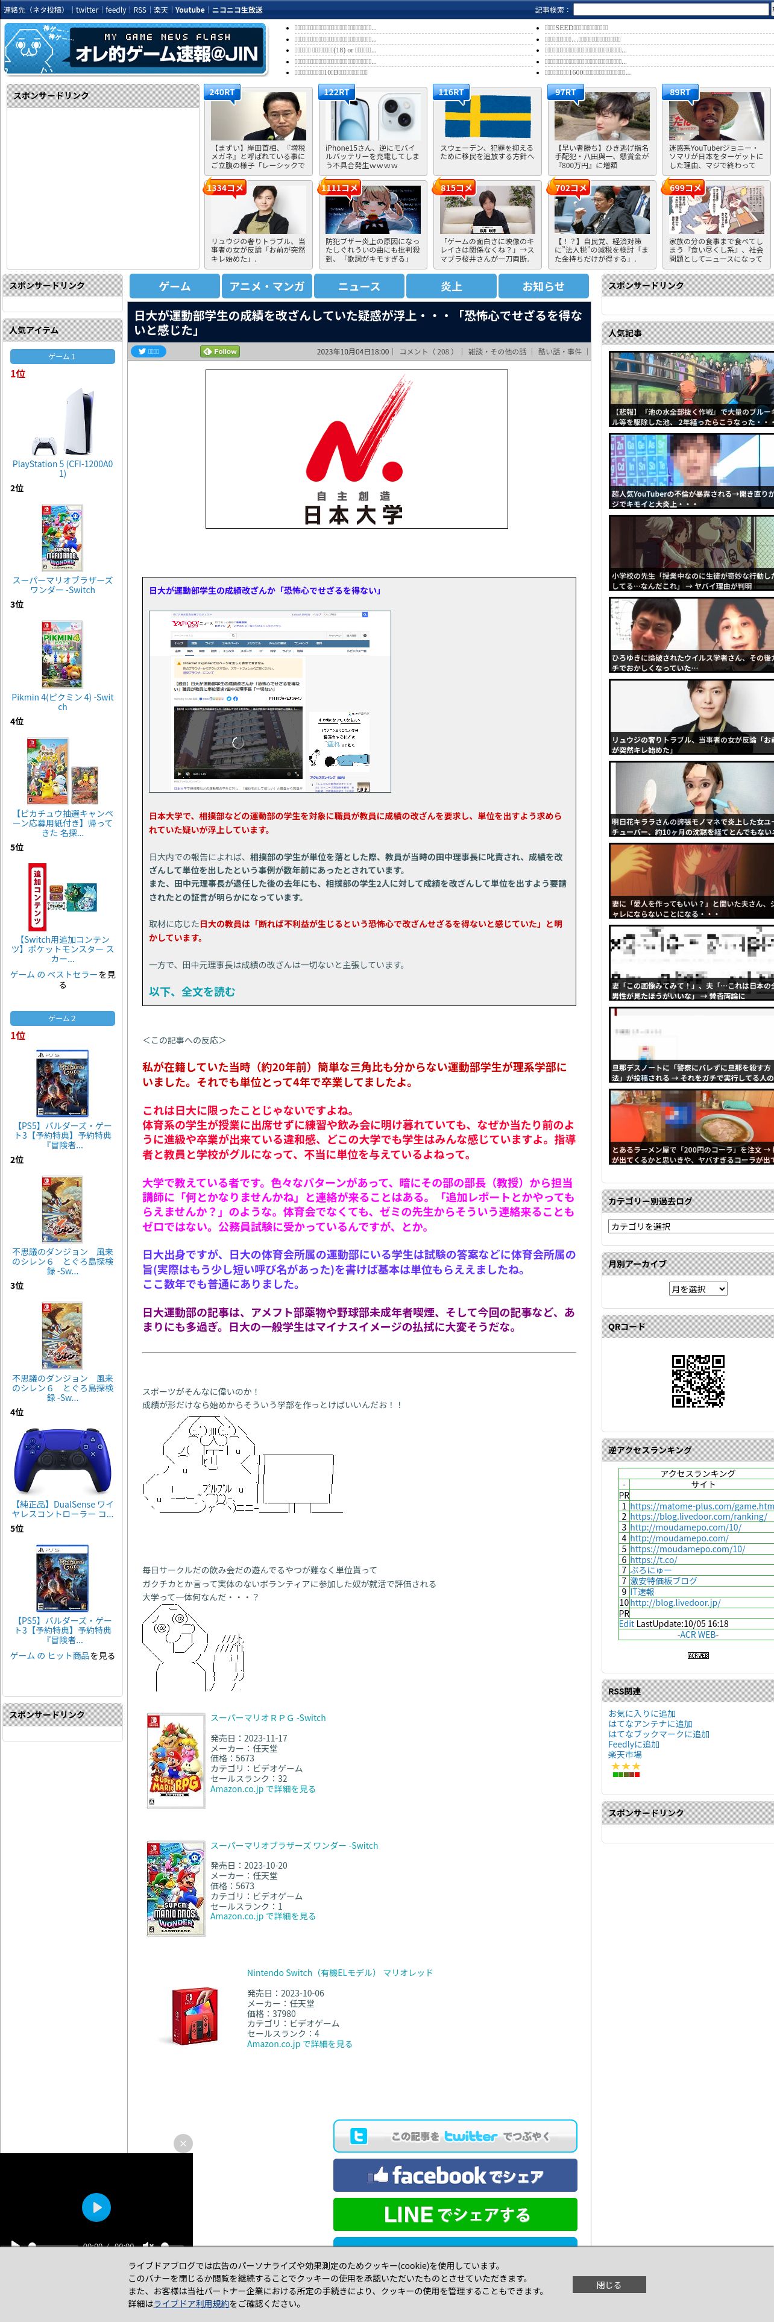The height and width of the screenshot is (2322, 774).
Task: Open the matome-plus.com ranking link
Action: (x=701, y=1505)
